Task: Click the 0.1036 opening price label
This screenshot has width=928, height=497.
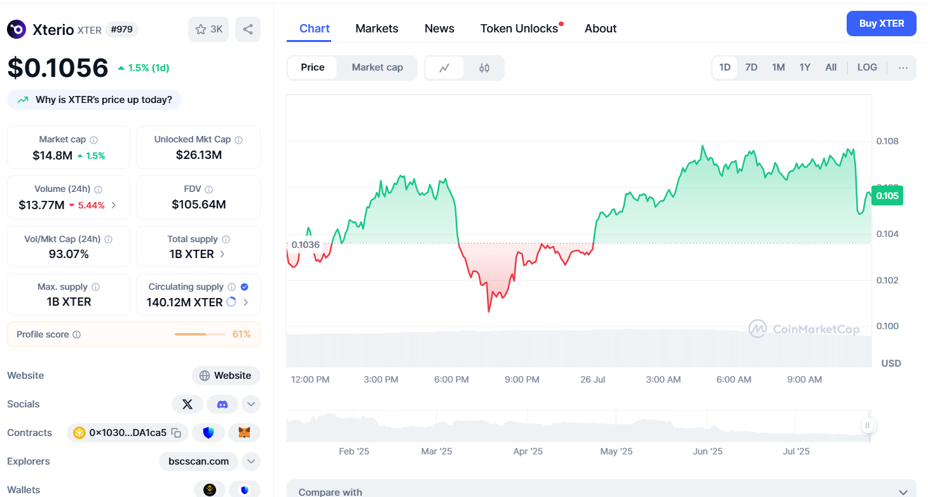Action: coord(305,245)
